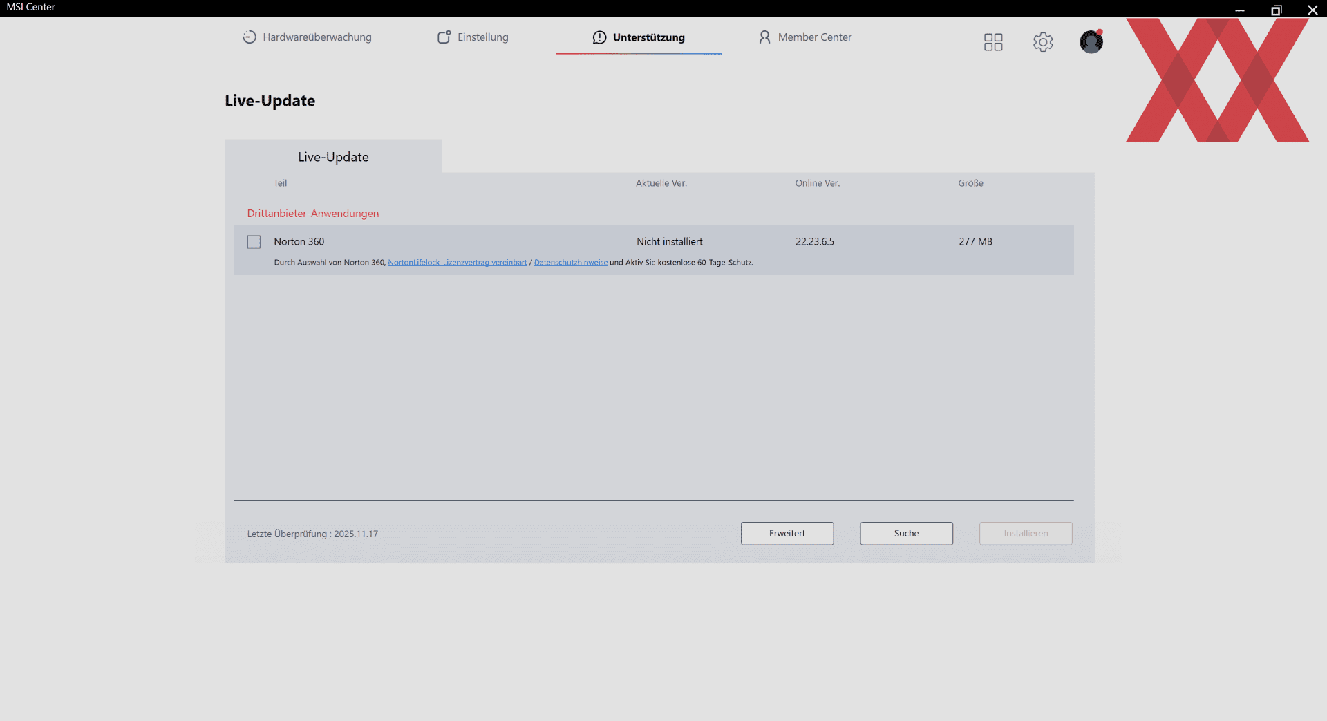The image size is (1327, 721).
Task: Click the Online Ver. column header
Action: [x=818, y=183]
